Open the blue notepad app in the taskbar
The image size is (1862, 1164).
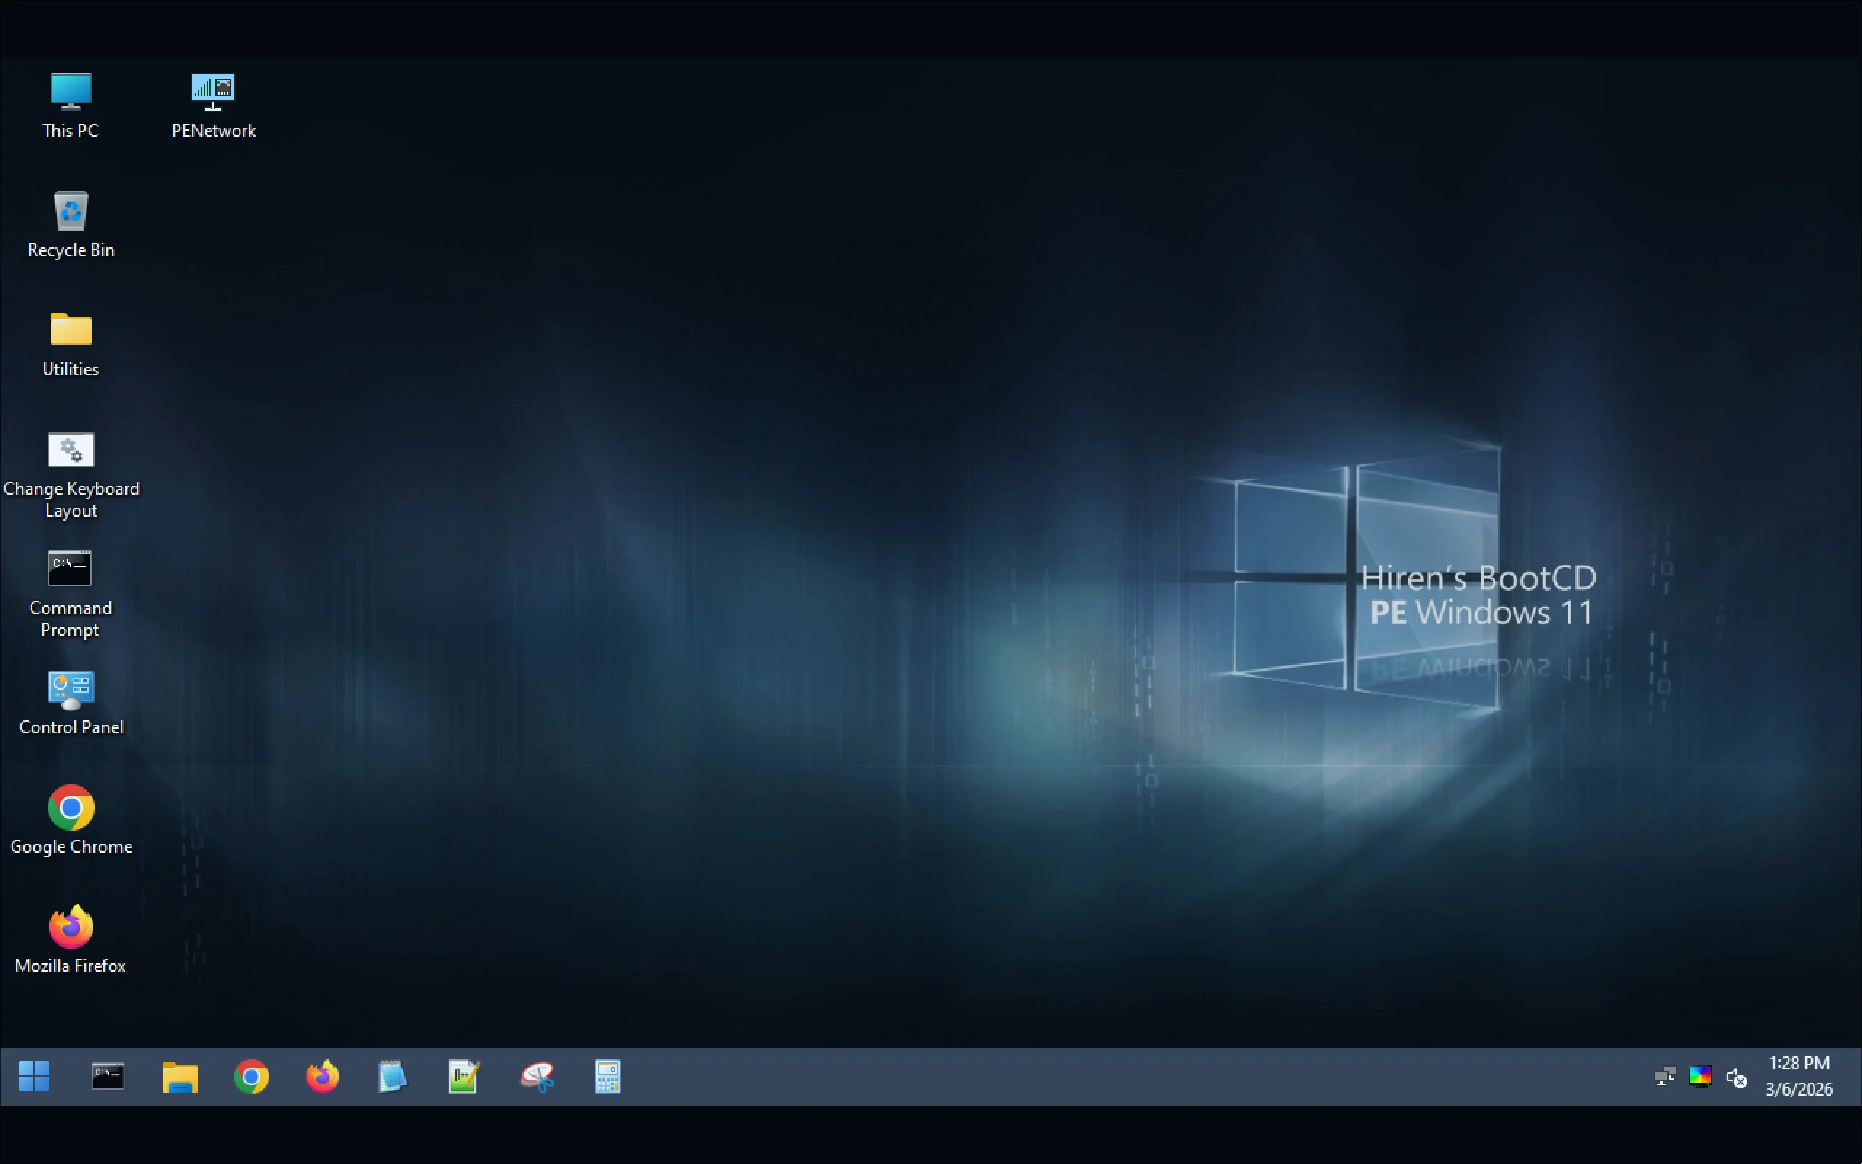coord(393,1076)
